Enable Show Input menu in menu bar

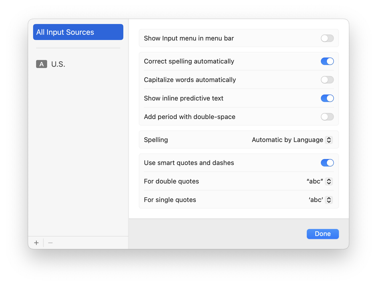pos(327,38)
